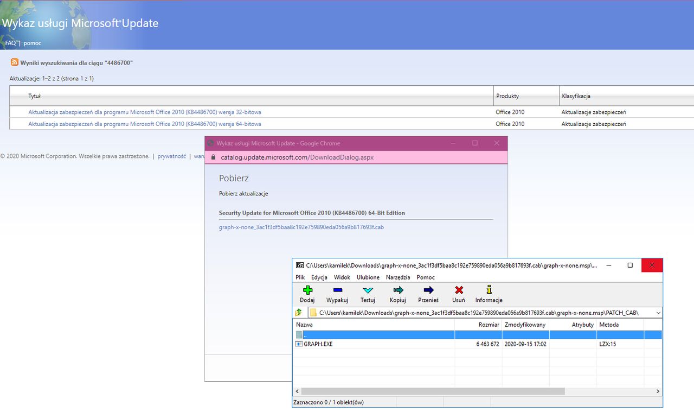Minimize the Chrome download dialog window
The image size is (694, 418).
pyautogui.click(x=454, y=143)
